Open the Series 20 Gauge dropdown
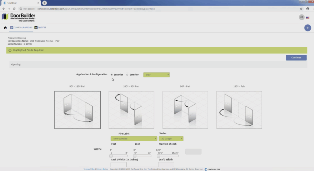314x171 pixels. coord(171,139)
